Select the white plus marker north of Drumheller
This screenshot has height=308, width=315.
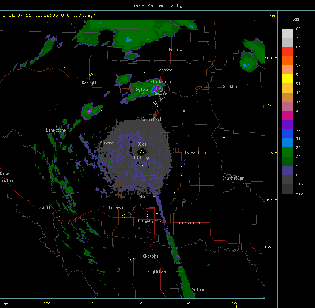click(224, 137)
